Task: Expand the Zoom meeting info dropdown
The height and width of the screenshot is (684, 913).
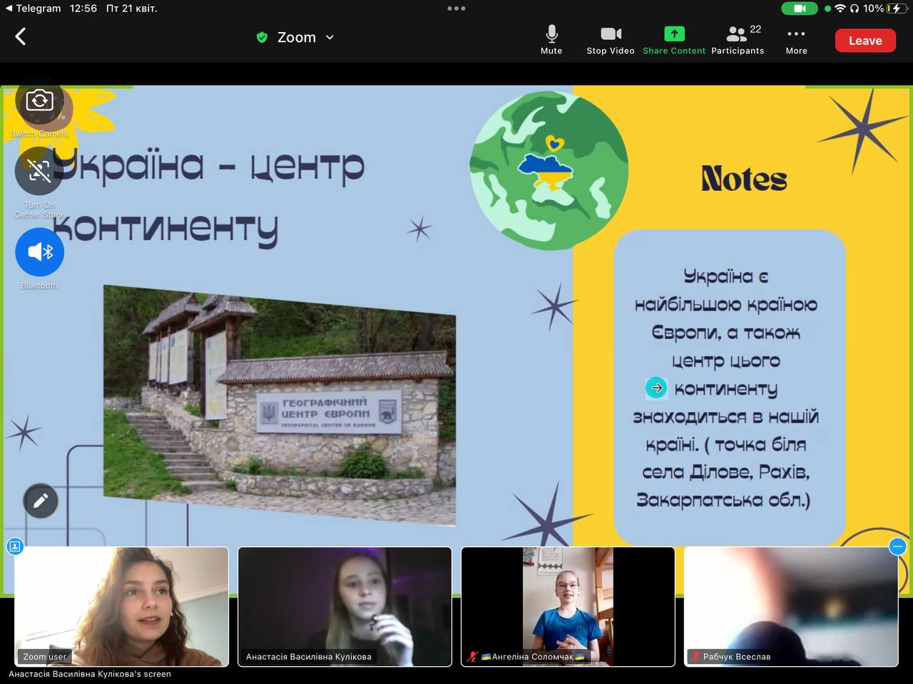Action: click(330, 38)
